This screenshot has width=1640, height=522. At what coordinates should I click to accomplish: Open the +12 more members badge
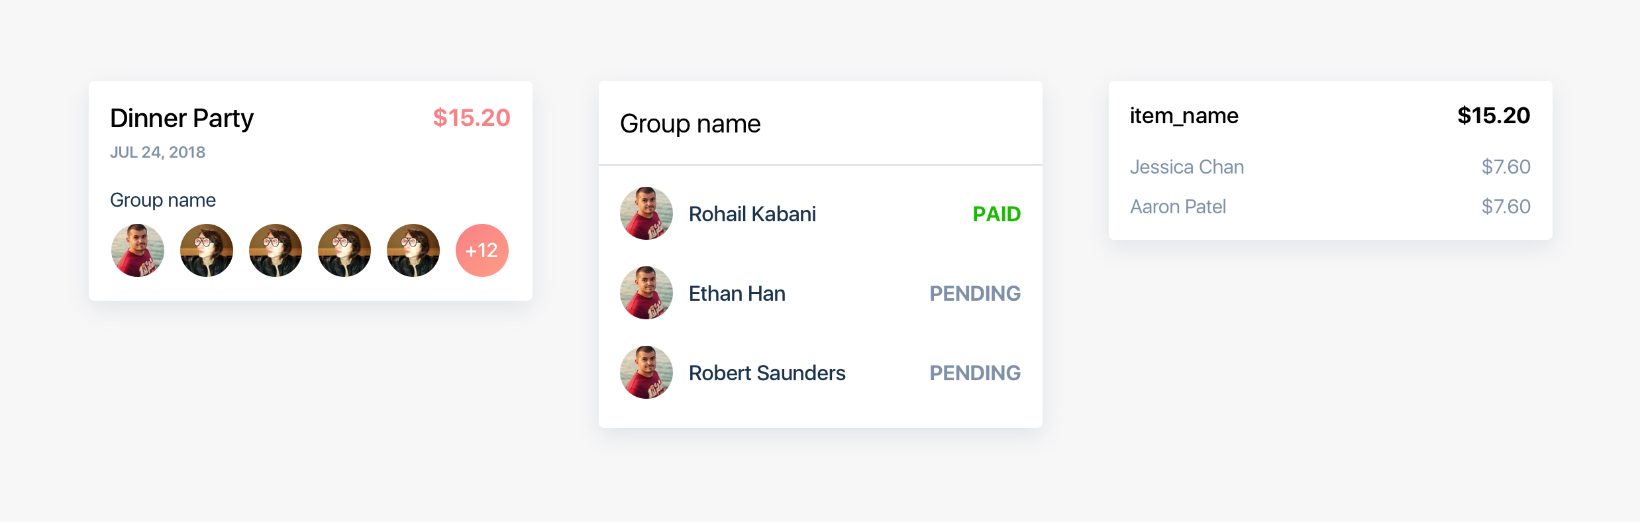click(x=482, y=250)
